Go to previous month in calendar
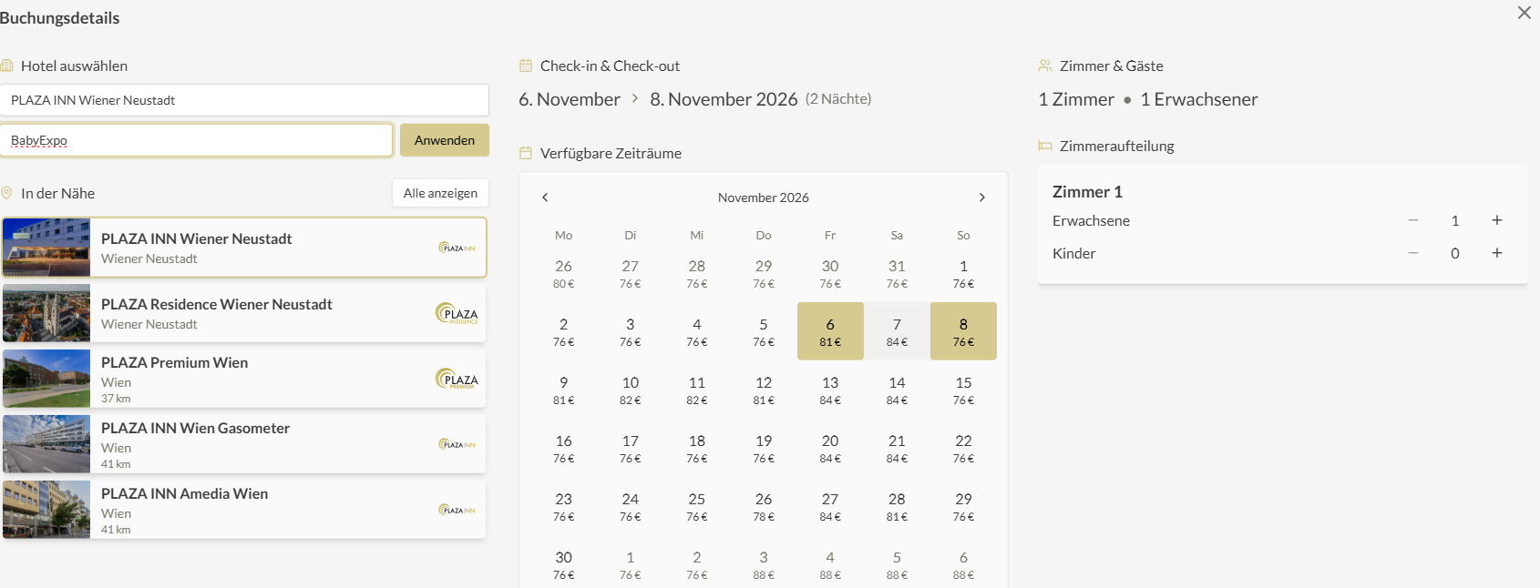The width and height of the screenshot is (1540, 588). click(x=545, y=198)
